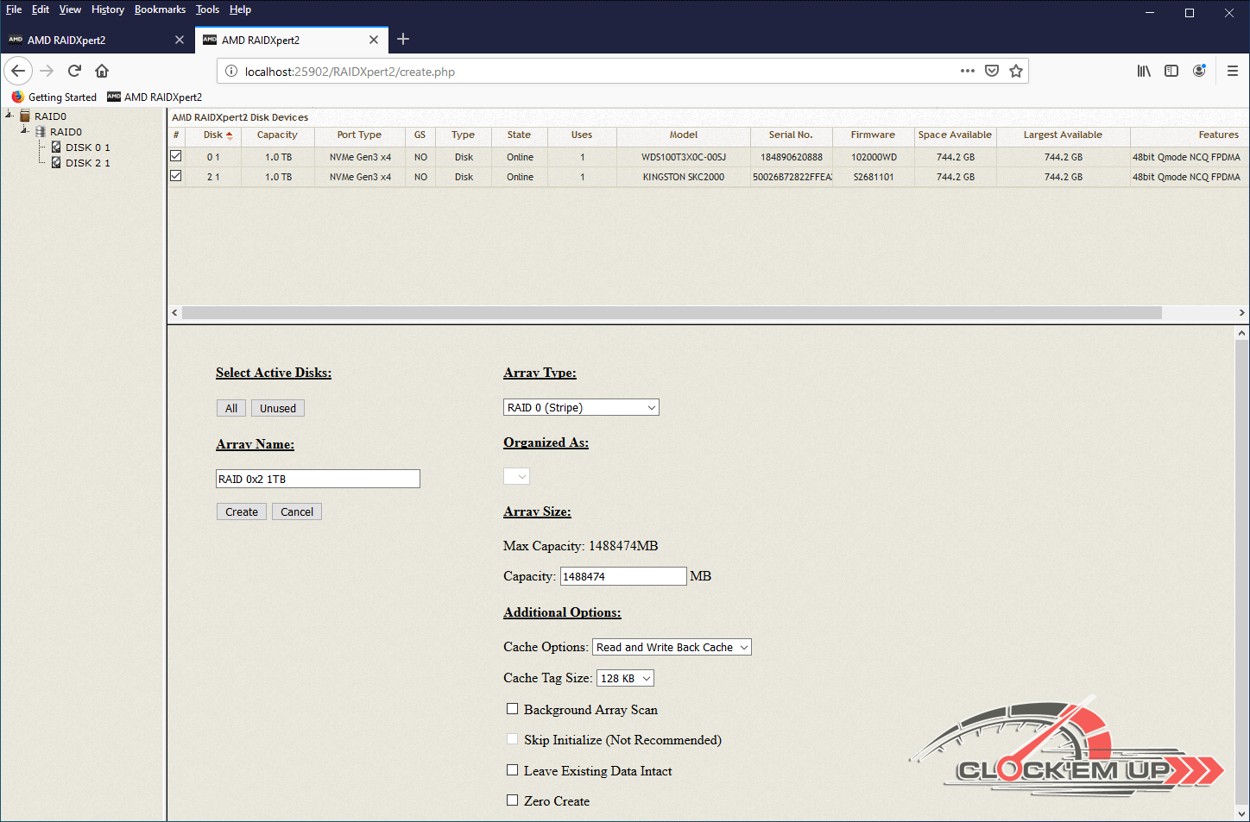Click the browser reload icon

pyautogui.click(x=74, y=71)
